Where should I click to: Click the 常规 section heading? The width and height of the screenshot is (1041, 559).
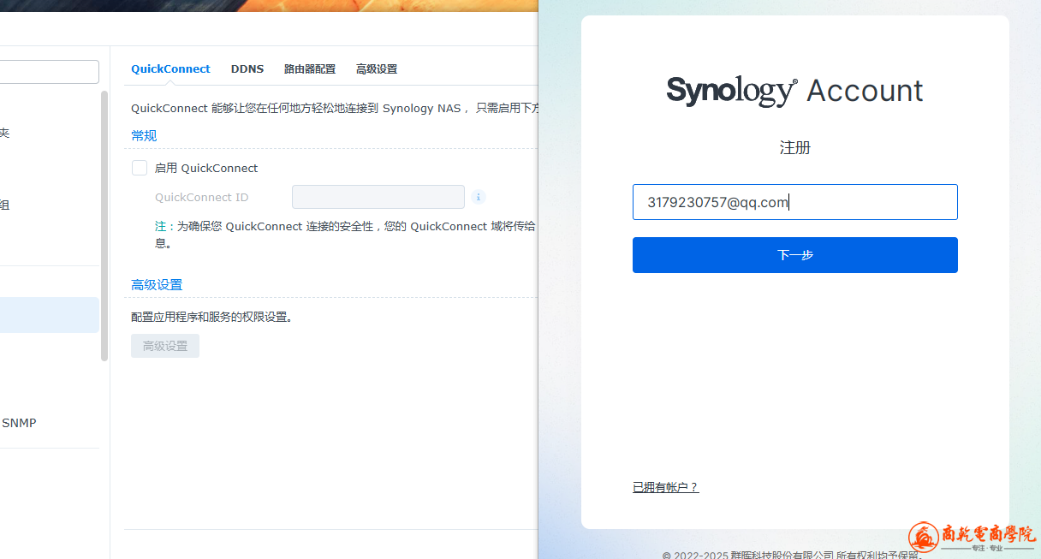click(144, 135)
